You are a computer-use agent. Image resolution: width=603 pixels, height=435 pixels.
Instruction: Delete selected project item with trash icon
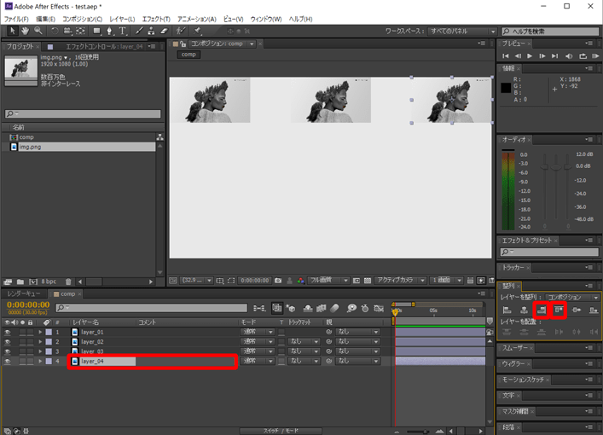68,281
